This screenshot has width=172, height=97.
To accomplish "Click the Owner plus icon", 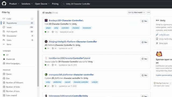I will point(4,74).
